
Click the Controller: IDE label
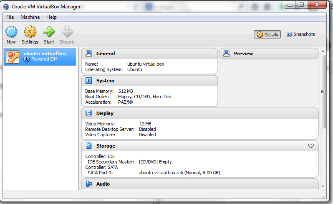pos(100,156)
